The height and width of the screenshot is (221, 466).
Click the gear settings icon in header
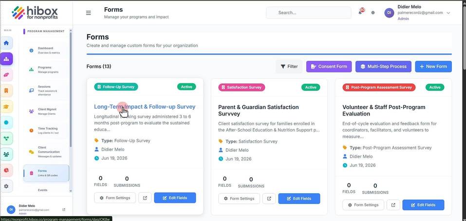point(373,13)
